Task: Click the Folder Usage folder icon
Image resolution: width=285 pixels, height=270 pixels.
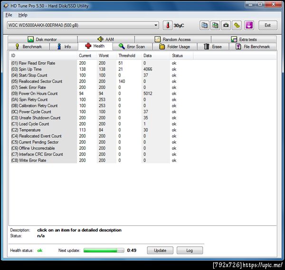Action: [x=162, y=47]
